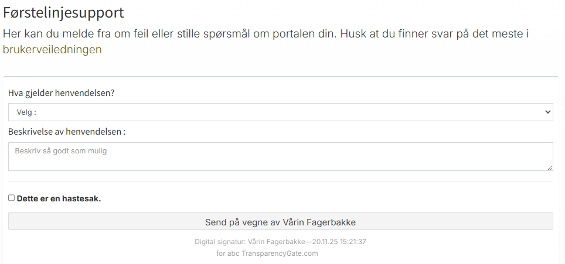Click the 'Hva gjelder henvendelsen?' label
This screenshot has height=264, width=565.
click(61, 93)
